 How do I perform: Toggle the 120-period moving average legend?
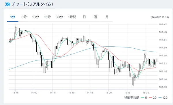[x=163, y=98]
